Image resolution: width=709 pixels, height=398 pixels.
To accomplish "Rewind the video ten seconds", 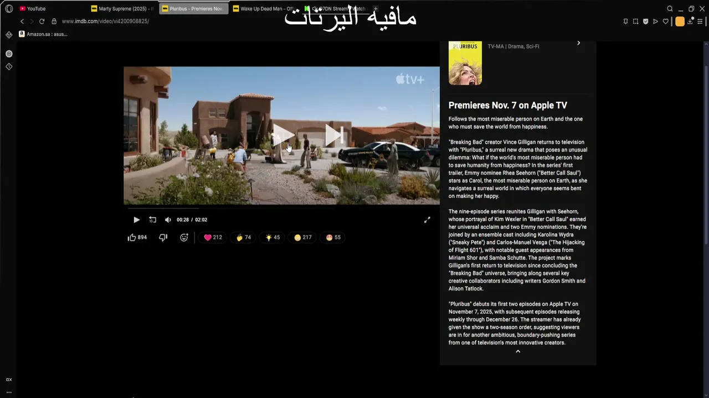I will pos(152,220).
